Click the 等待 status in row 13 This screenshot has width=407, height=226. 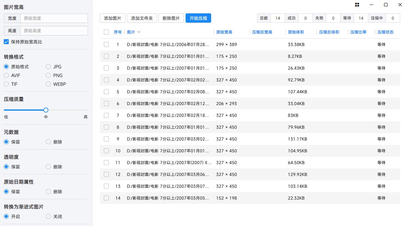coord(381,186)
